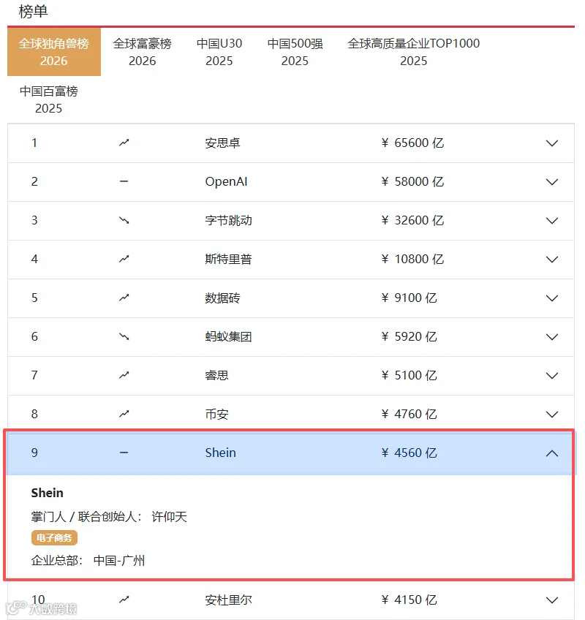Click rank number 9
Viewport: 585px width, 620px height.
coord(34,453)
